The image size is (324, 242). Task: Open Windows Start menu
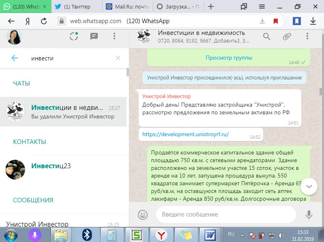click(11, 235)
